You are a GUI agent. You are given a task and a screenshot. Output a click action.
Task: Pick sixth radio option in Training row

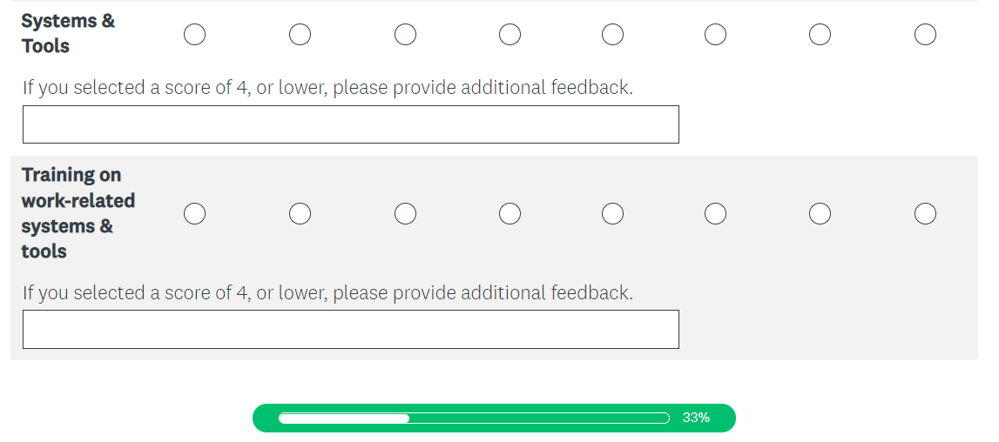tap(715, 213)
